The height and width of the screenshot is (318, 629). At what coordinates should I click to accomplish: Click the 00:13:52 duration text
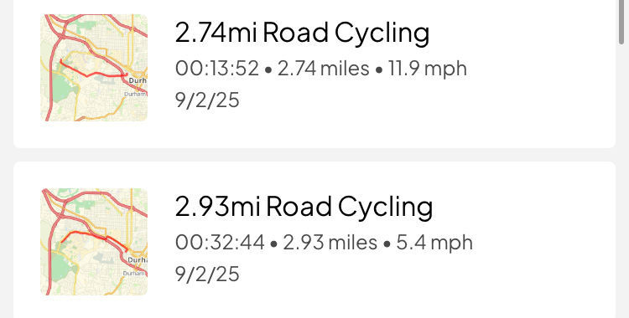tap(217, 69)
